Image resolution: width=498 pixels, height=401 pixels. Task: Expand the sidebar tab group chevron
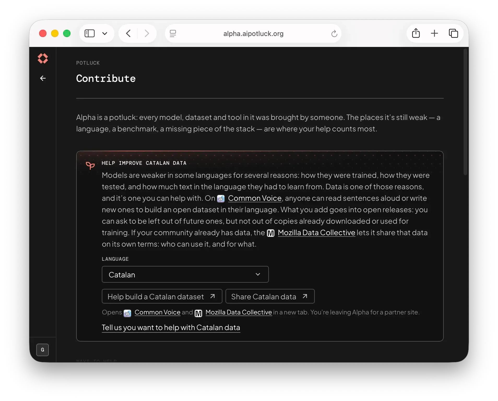(105, 33)
